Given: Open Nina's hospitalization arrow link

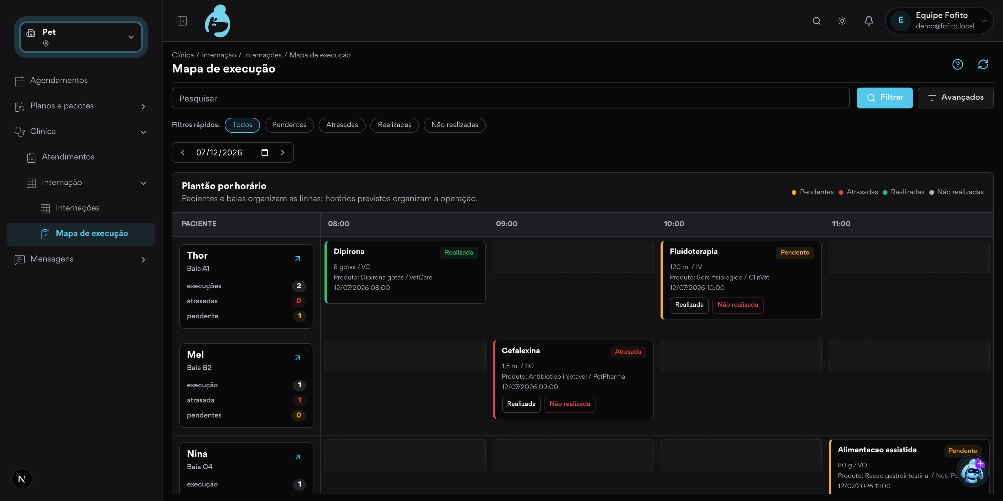Looking at the screenshot, I should [x=298, y=457].
